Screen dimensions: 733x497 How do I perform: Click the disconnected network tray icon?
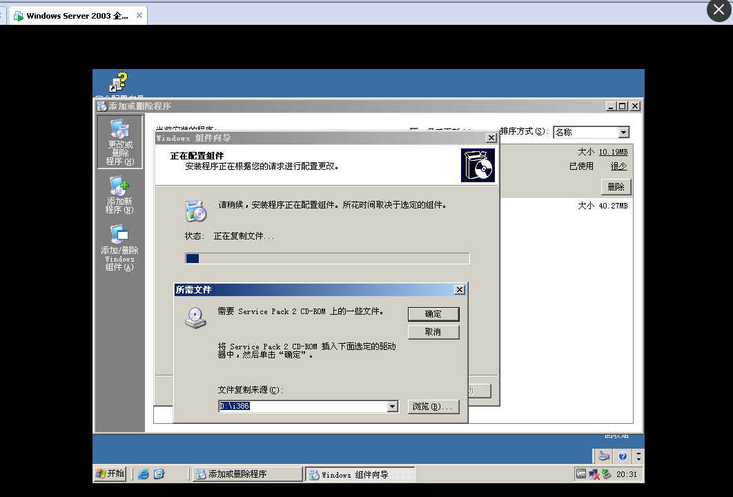click(x=594, y=474)
